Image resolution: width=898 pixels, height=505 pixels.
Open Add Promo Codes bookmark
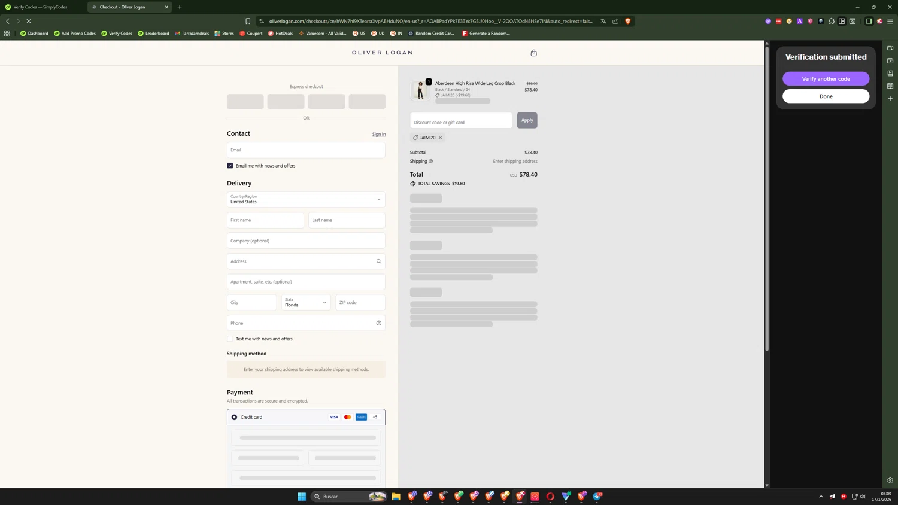(75, 34)
